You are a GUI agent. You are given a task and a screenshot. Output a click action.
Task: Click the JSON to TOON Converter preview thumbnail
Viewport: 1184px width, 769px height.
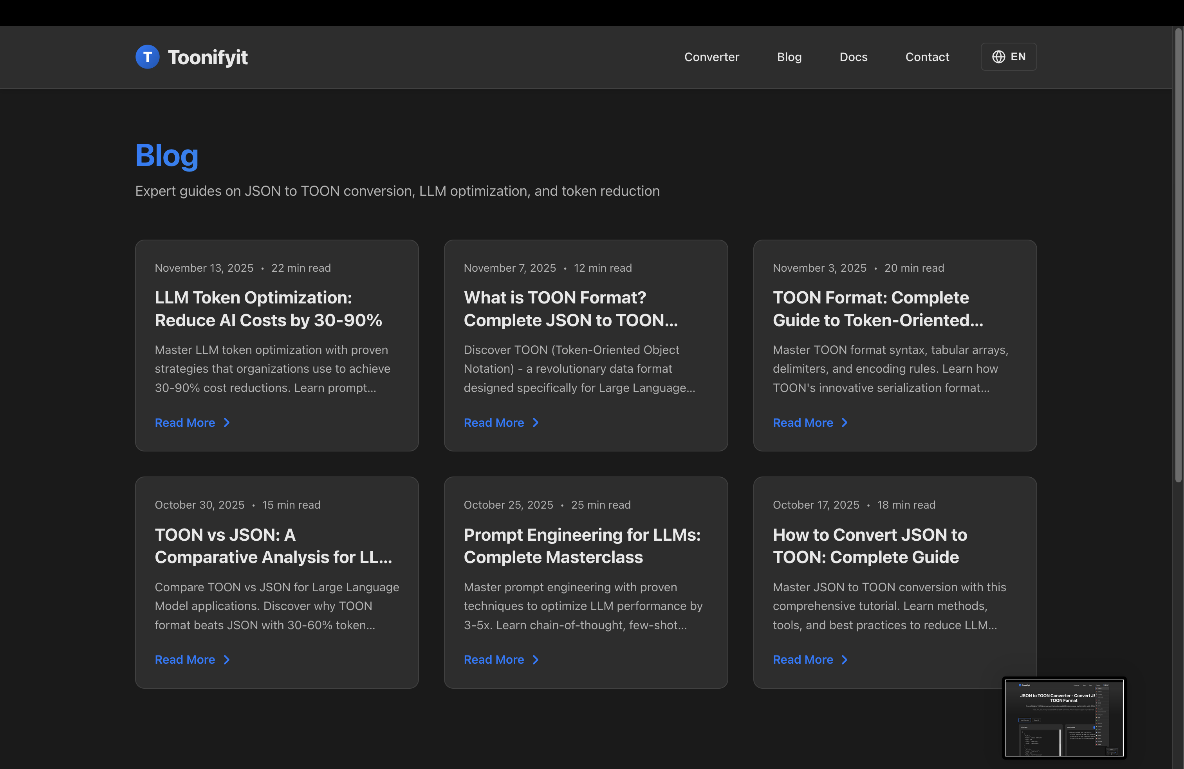click(1064, 718)
